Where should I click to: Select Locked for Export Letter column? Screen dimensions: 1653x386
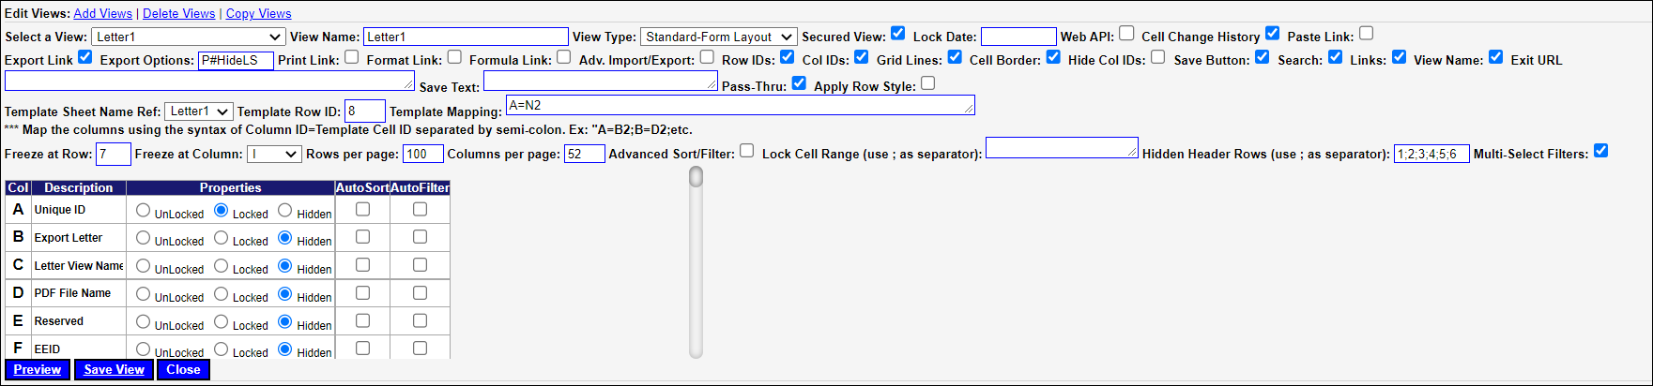coord(221,238)
